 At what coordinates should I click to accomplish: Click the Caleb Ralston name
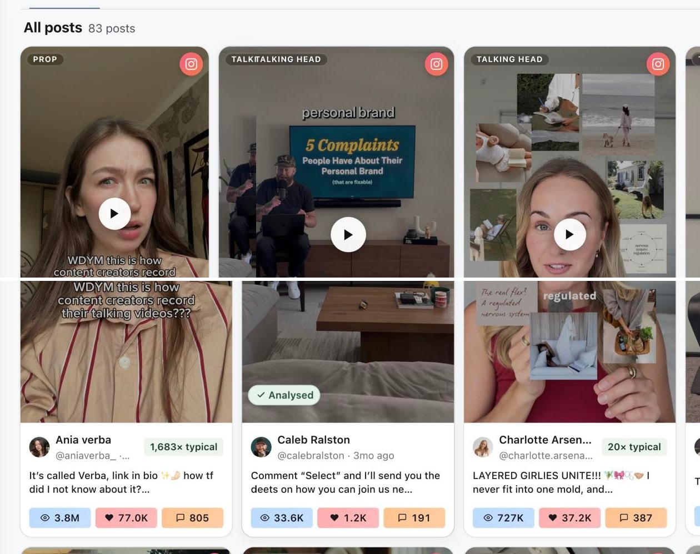(x=314, y=440)
